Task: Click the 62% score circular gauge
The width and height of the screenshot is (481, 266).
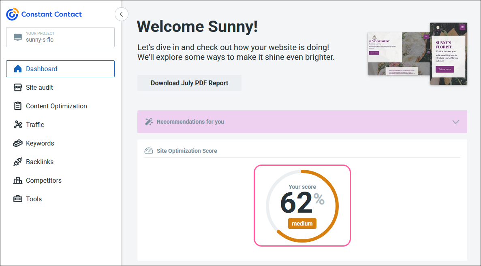Action: 302,206
